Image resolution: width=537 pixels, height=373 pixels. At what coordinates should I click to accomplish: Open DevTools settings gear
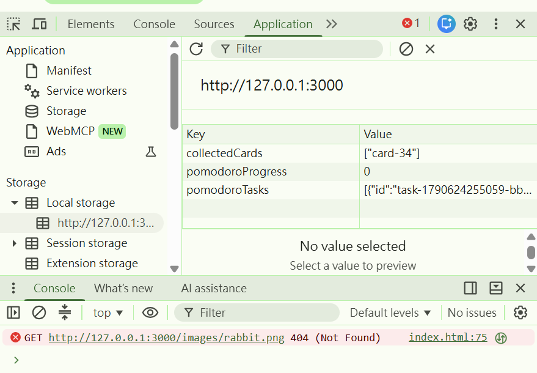(x=470, y=24)
